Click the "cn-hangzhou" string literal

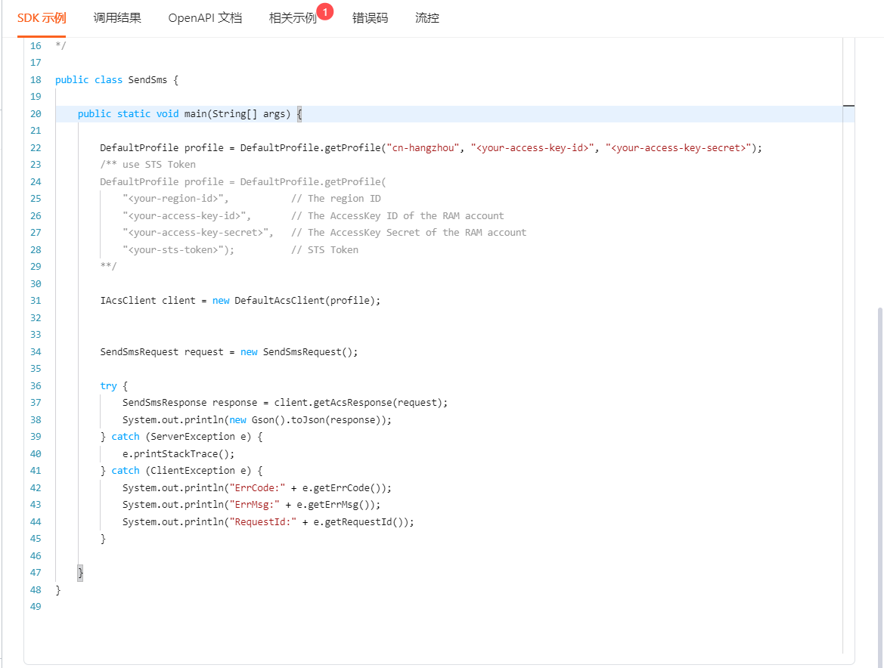pos(423,148)
